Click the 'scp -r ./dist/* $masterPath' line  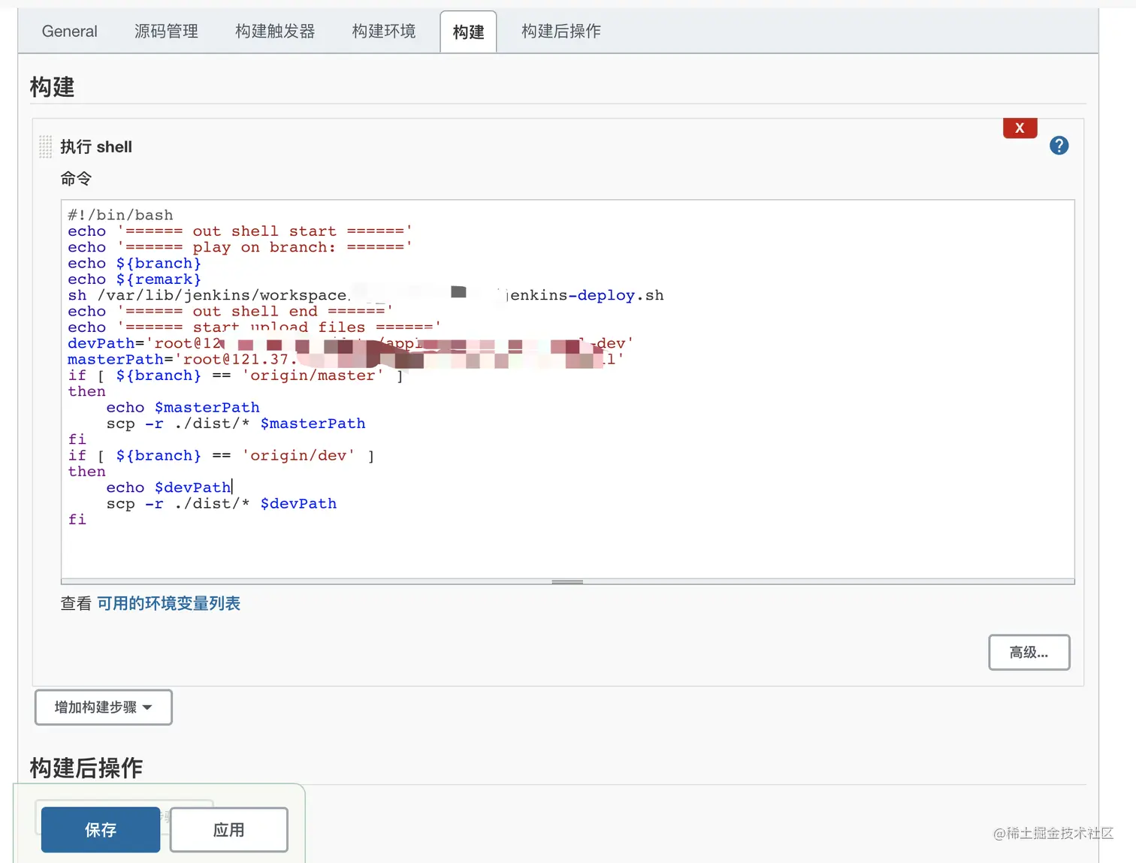(235, 424)
